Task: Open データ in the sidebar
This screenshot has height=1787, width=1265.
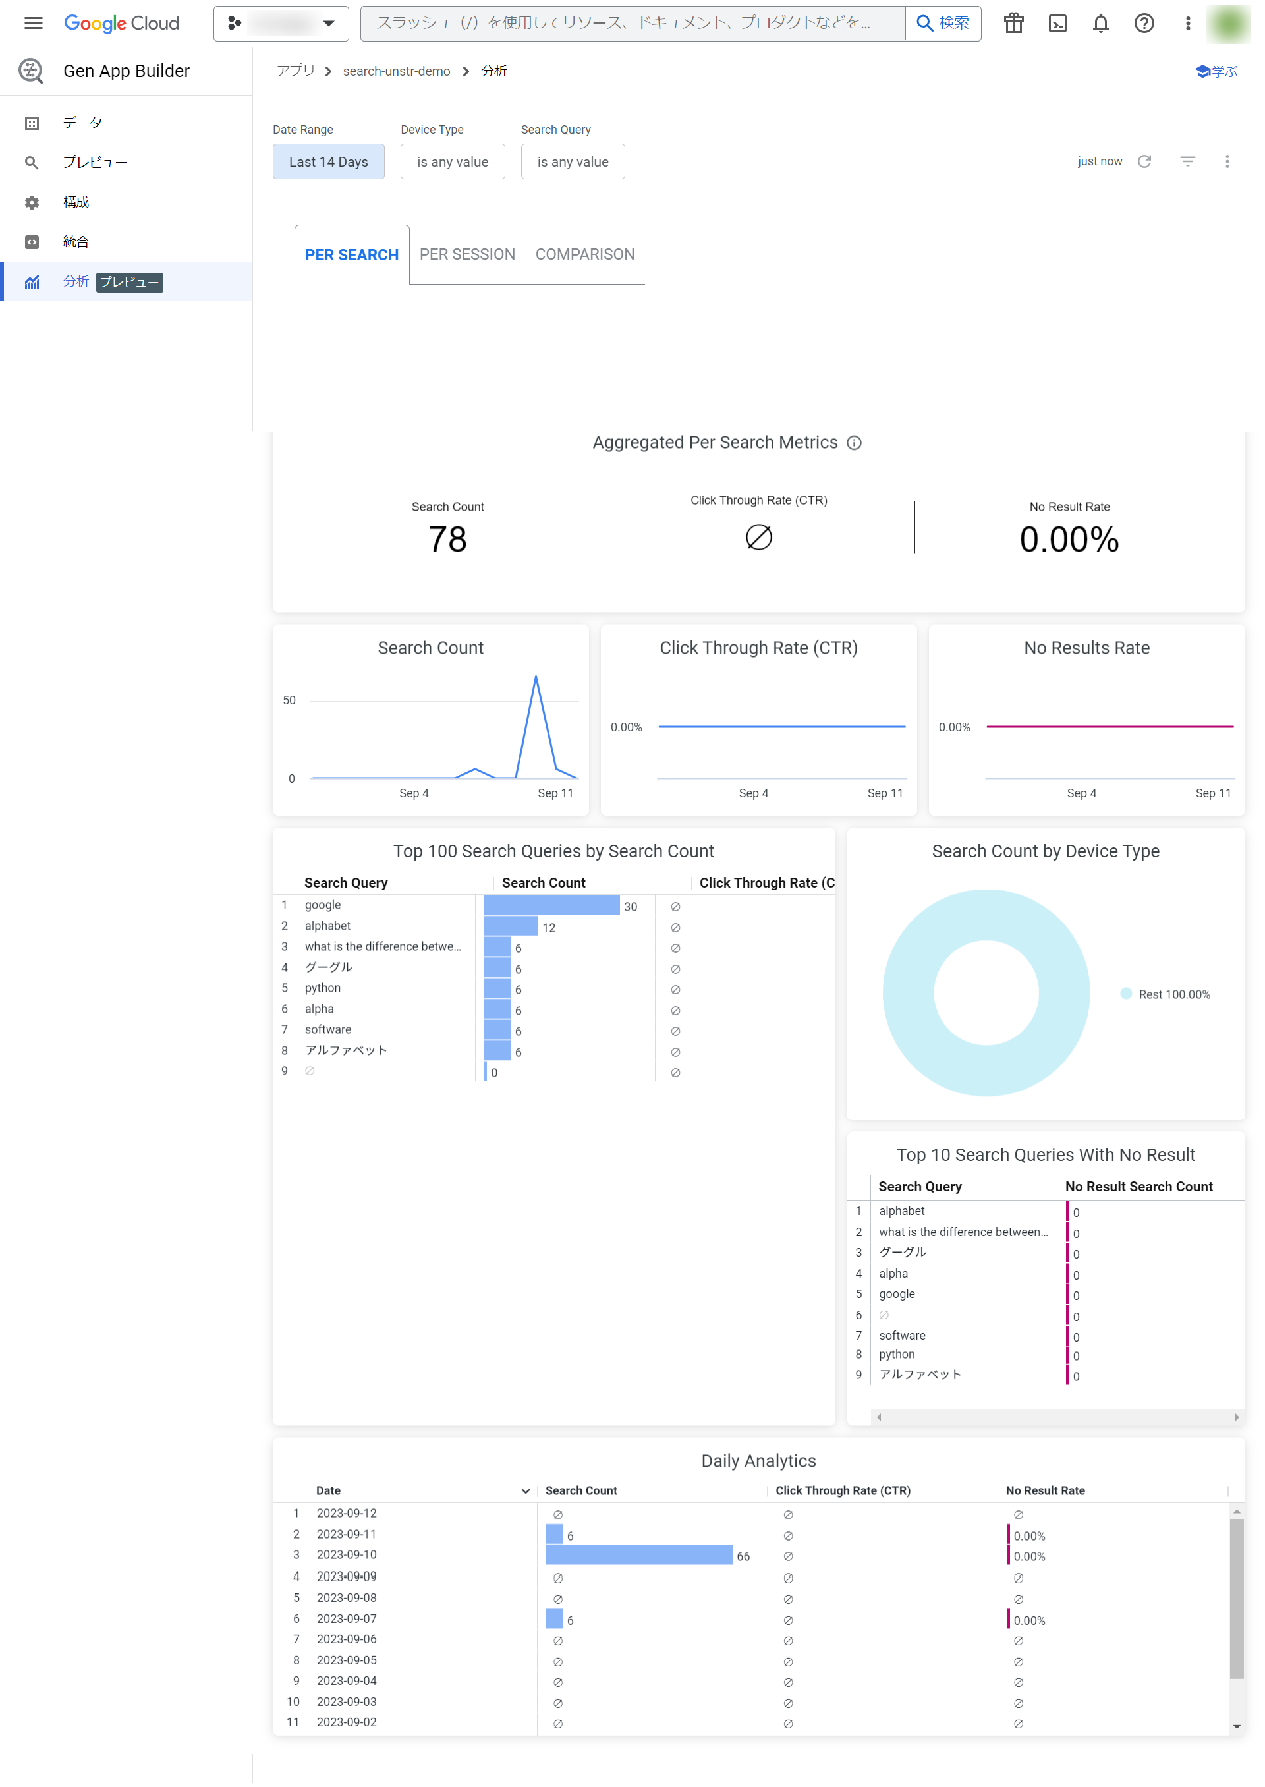Action: coord(82,123)
